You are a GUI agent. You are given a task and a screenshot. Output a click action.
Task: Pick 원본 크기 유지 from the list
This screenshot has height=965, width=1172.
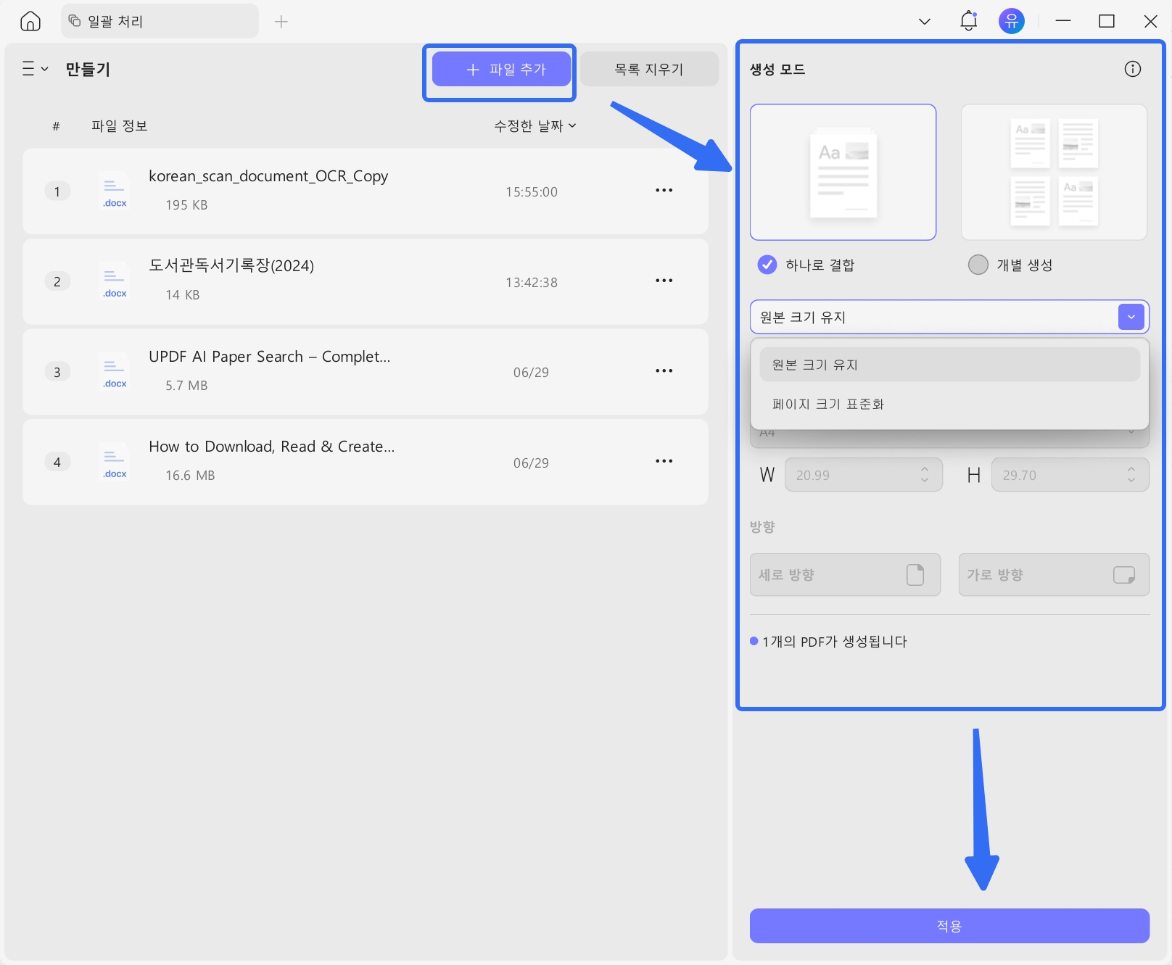click(950, 365)
